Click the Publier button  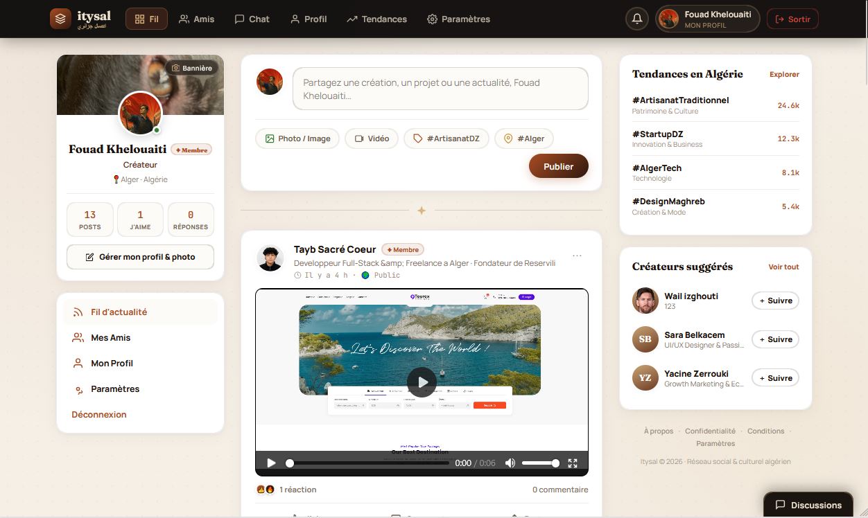click(x=559, y=166)
